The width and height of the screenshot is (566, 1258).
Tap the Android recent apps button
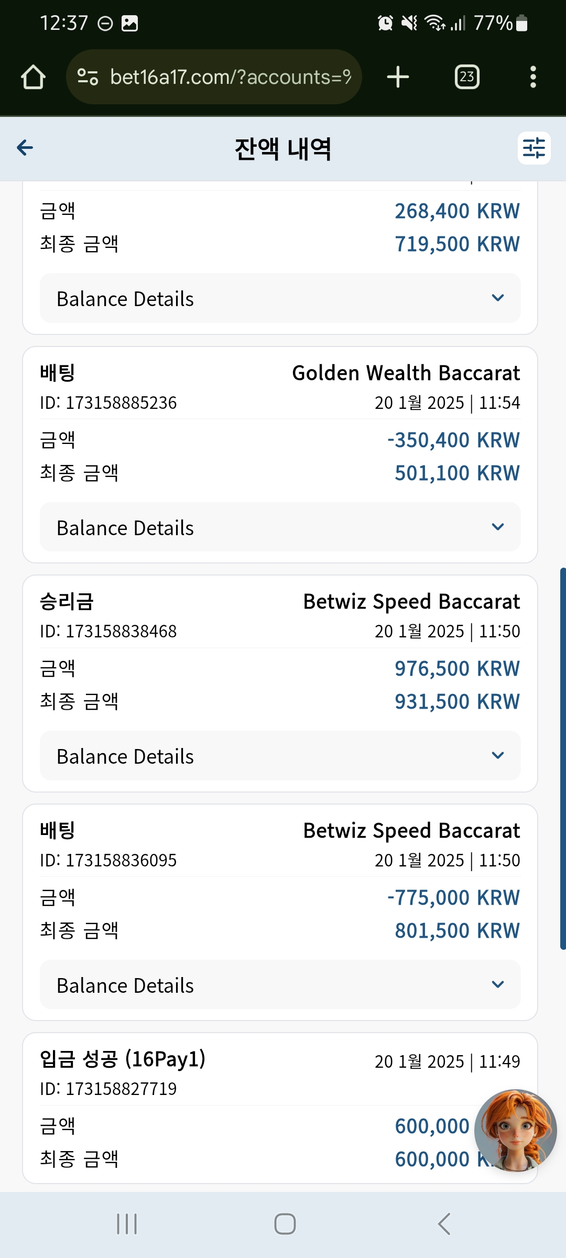(127, 1224)
